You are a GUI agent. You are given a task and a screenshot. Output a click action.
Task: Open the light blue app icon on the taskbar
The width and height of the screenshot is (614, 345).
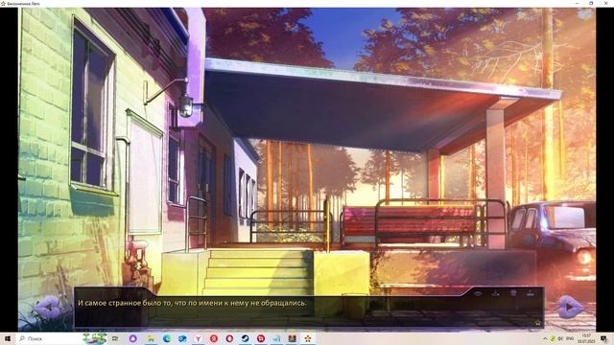click(x=276, y=338)
